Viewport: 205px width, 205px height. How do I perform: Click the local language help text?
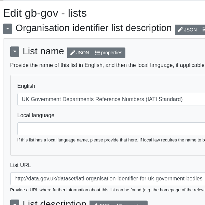pos(111,140)
